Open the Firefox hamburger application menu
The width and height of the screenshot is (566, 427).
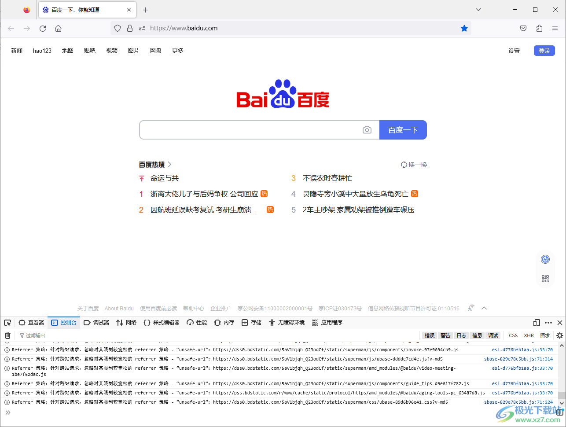pyautogui.click(x=555, y=28)
